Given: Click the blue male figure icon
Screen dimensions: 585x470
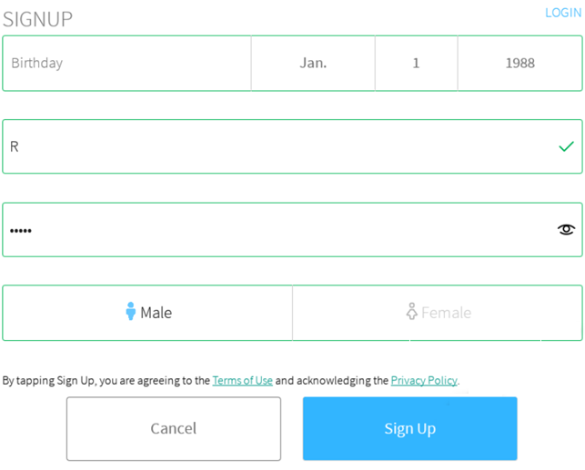Looking at the screenshot, I should click(131, 312).
